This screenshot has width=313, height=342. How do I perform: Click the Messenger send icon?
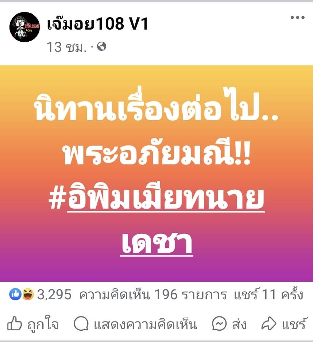click(219, 323)
